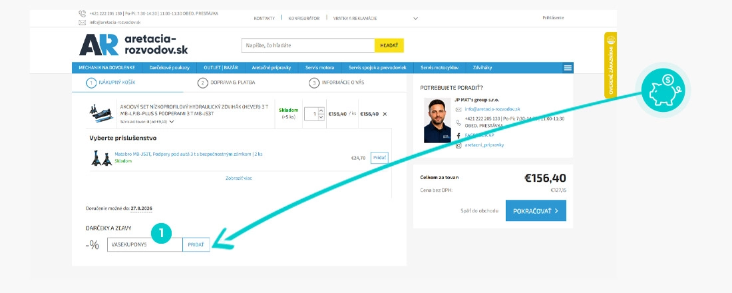Viewport: 732px width, 293px height.
Task: Open Outlet | Bazár category
Action: (x=221, y=68)
